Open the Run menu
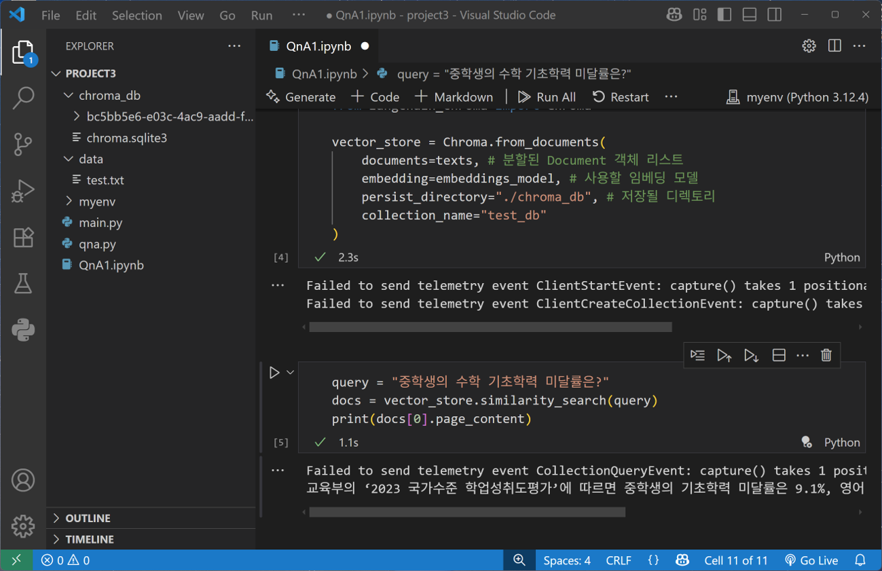The image size is (882, 571). point(261,15)
